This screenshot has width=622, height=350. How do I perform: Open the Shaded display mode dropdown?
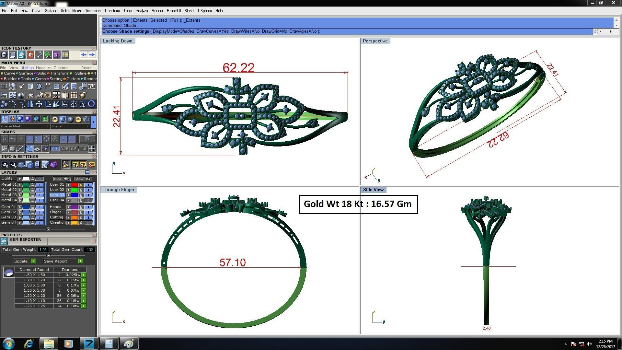tap(70, 126)
